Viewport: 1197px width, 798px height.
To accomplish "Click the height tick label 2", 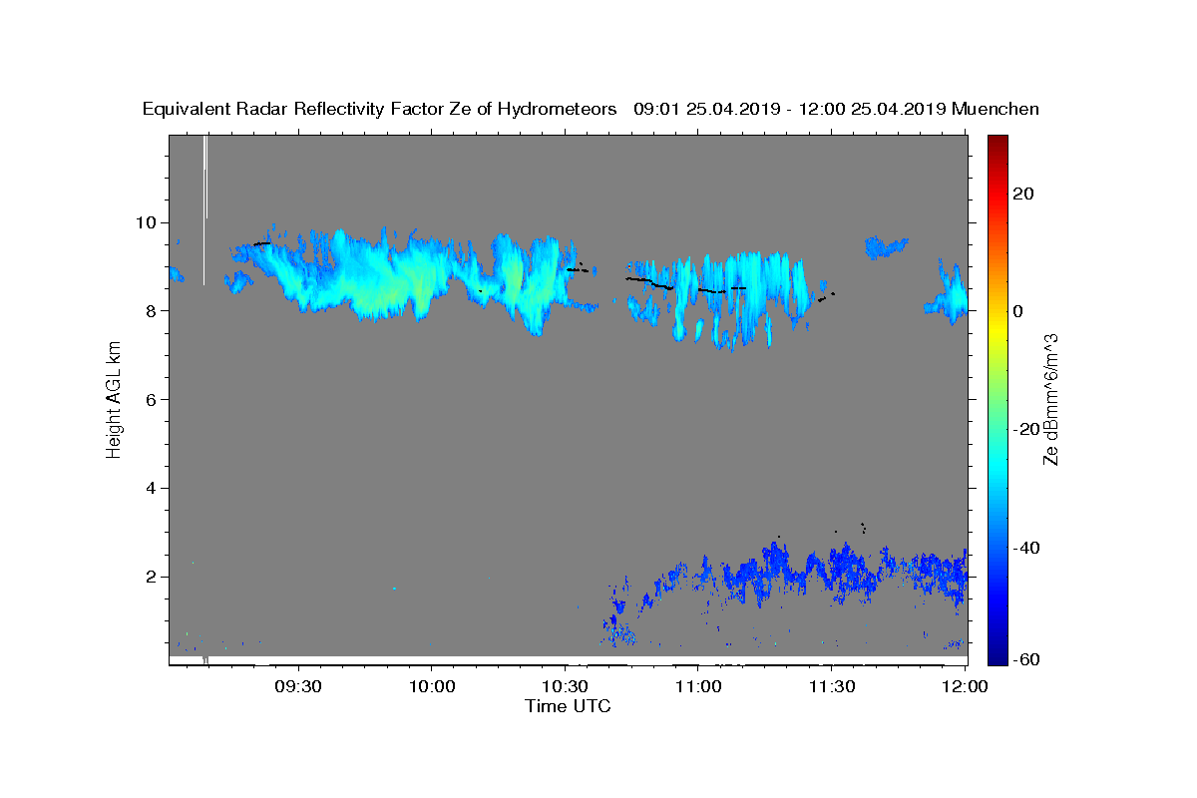I will (151, 577).
